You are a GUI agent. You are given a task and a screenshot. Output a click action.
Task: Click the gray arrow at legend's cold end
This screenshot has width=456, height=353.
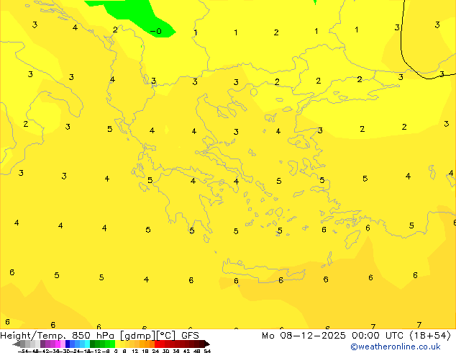point(17,344)
